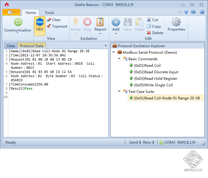Click the COM3 status indicator icon

coord(161,142)
